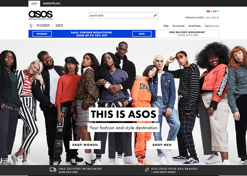Switch to the Marketplace tab

(x=51, y=4)
